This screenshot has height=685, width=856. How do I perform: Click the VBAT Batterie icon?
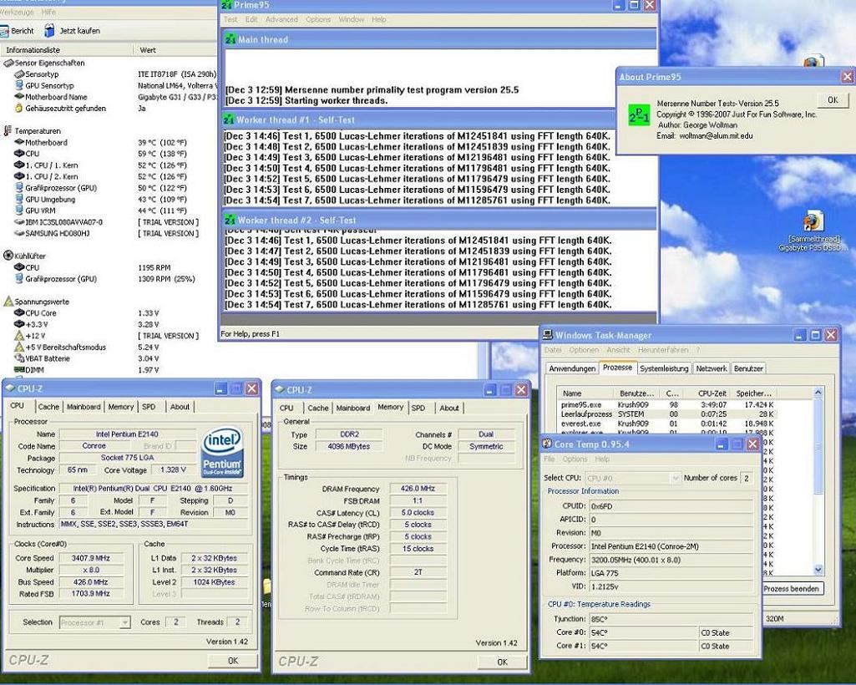19,358
